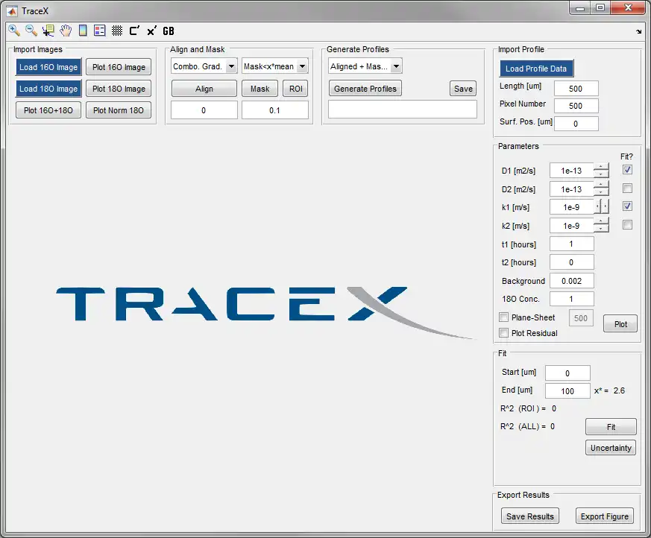Click the t1 [hours] input field
Viewport: 651px width, 538px height.
[572, 244]
